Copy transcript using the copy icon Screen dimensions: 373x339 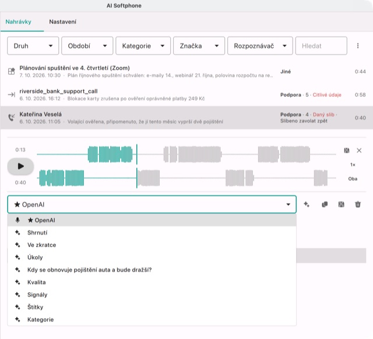point(325,204)
